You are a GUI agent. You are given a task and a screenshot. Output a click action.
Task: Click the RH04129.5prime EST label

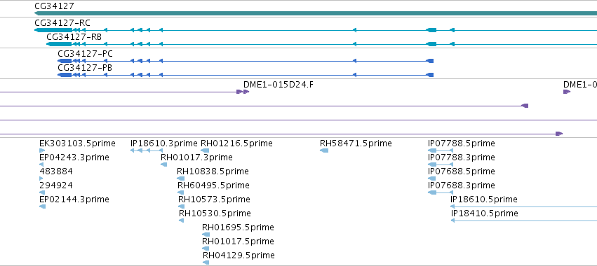(x=239, y=255)
